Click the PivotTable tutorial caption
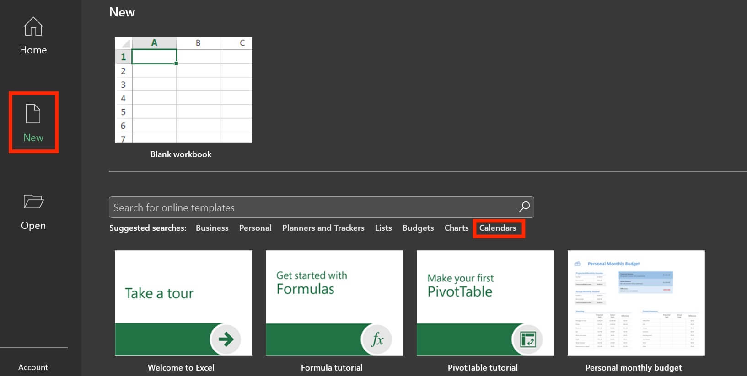 coord(483,368)
